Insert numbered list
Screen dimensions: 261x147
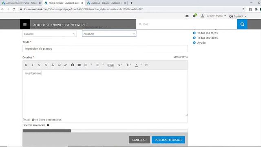[x=86, y=65]
